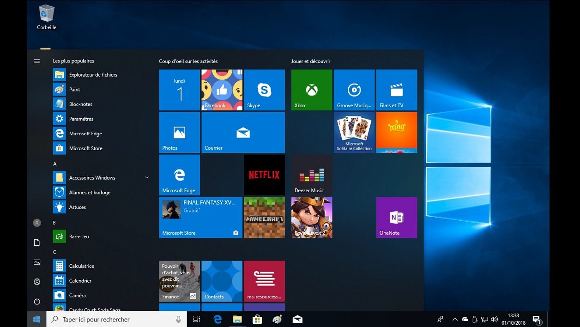Open Paramètres in the popular apps list
The width and height of the screenshot is (580, 327).
click(102, 119)
